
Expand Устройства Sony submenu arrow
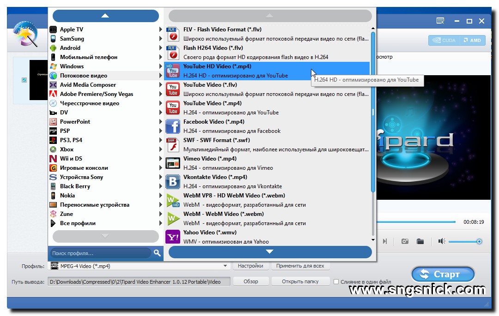(x=161, y=177)
